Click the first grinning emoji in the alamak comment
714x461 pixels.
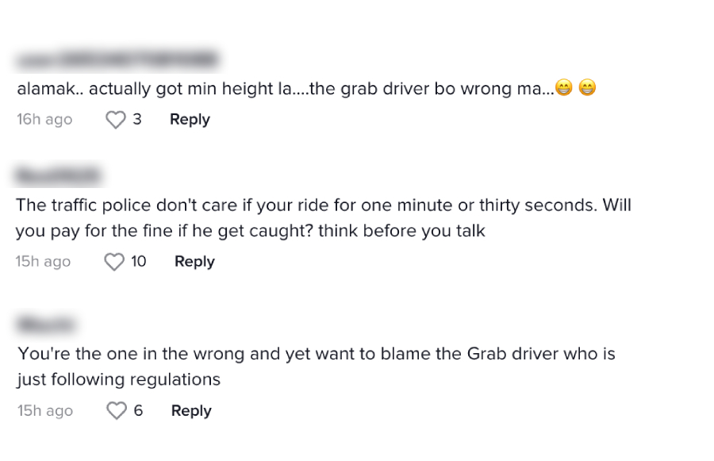564,89
